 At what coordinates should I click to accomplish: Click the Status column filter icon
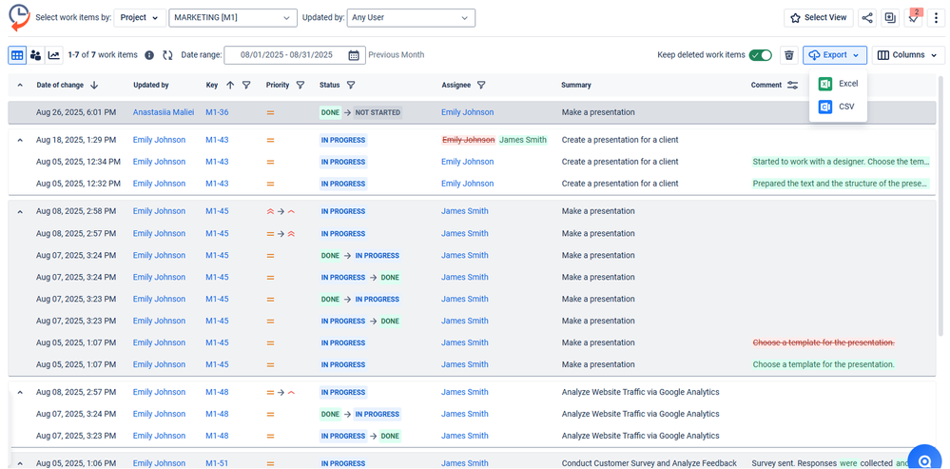click(350, 86)
